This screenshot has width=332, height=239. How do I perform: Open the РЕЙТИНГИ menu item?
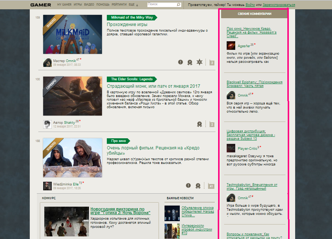click(x=119, y=5)
